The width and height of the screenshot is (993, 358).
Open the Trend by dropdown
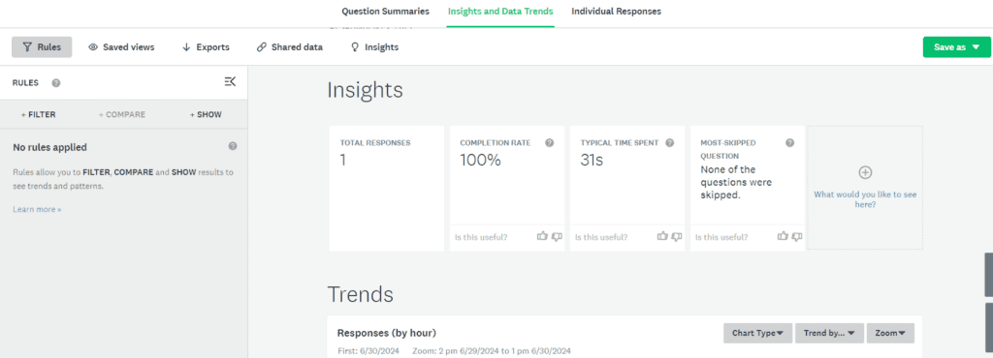click(829, 333)
